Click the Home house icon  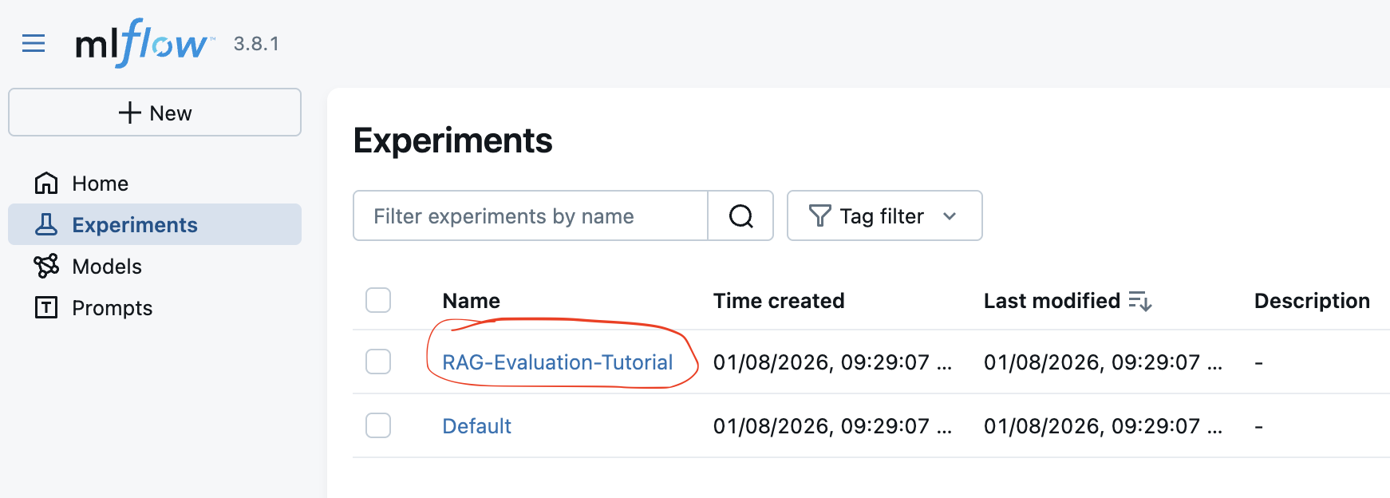click(x=46, y=184)
